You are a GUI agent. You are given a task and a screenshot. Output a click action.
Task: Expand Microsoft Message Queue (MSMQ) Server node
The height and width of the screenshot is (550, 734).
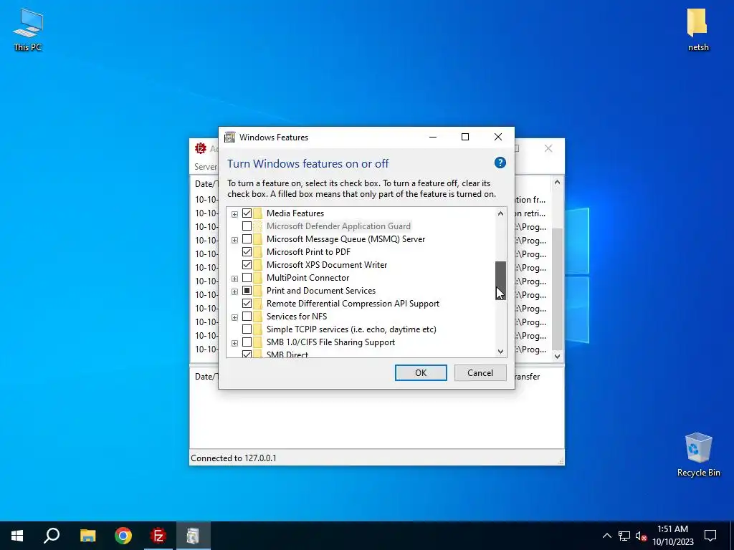pyautogui.click(x=234, y=240)
